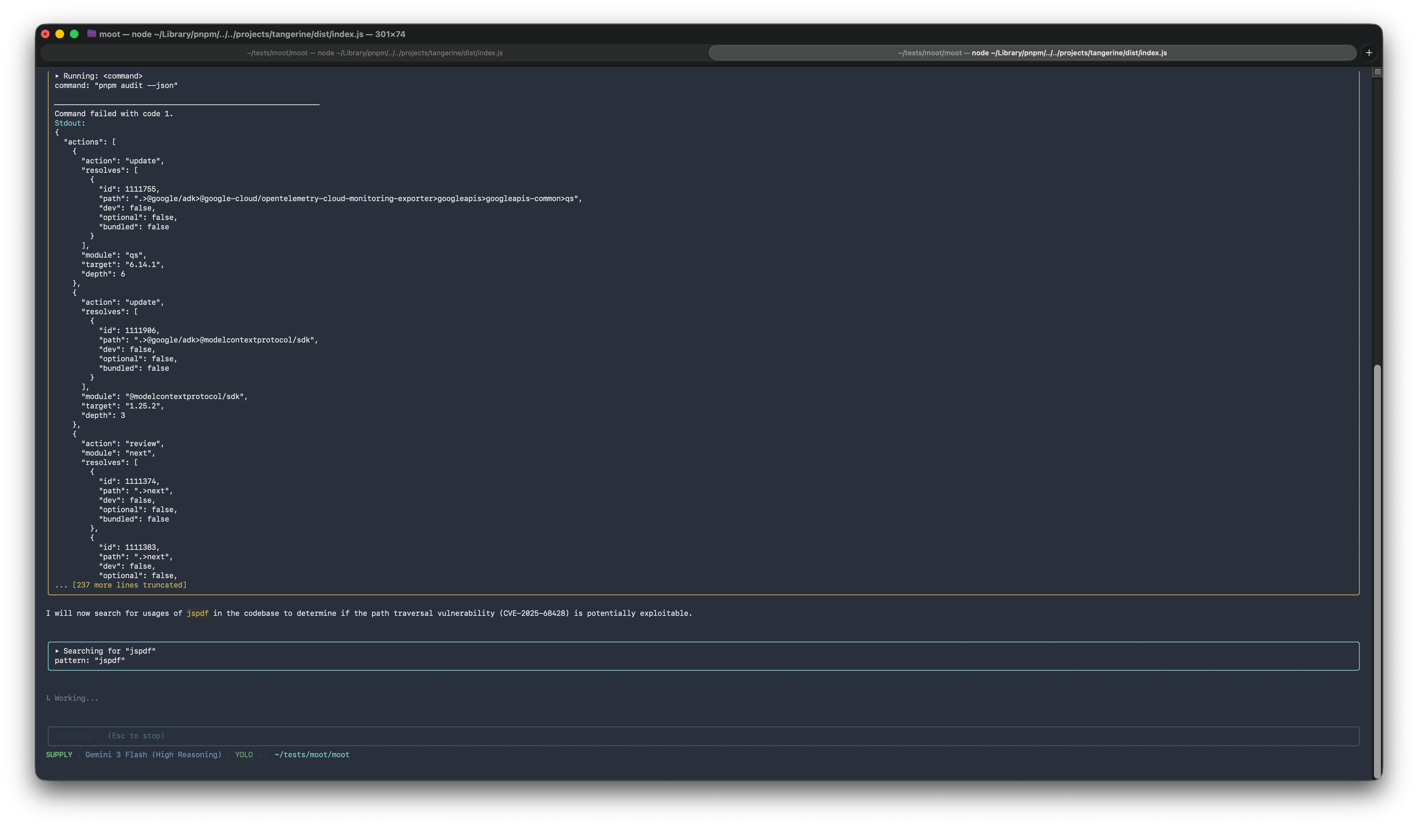Click the split pane icon above scrollbar
This screenshot has height=827, width=1418.
[1377, 72]
